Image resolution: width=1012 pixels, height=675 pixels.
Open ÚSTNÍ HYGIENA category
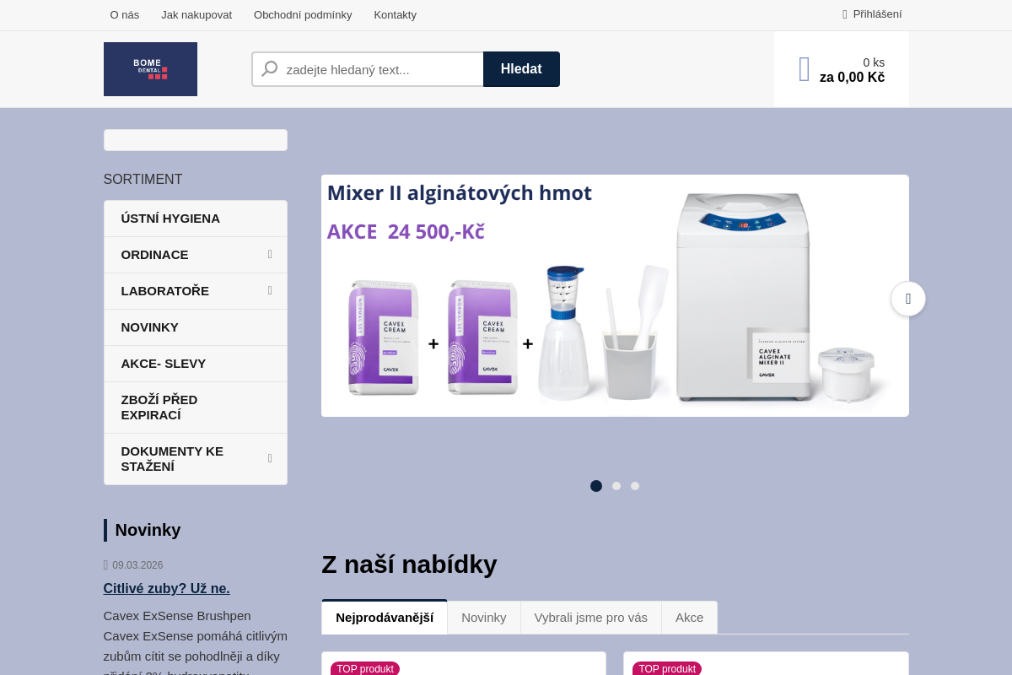tap(196, 219)
